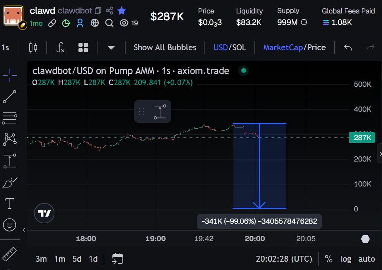Open chart settings hexagon icon
The image size is (382, 270).
(x=365, y=239)
